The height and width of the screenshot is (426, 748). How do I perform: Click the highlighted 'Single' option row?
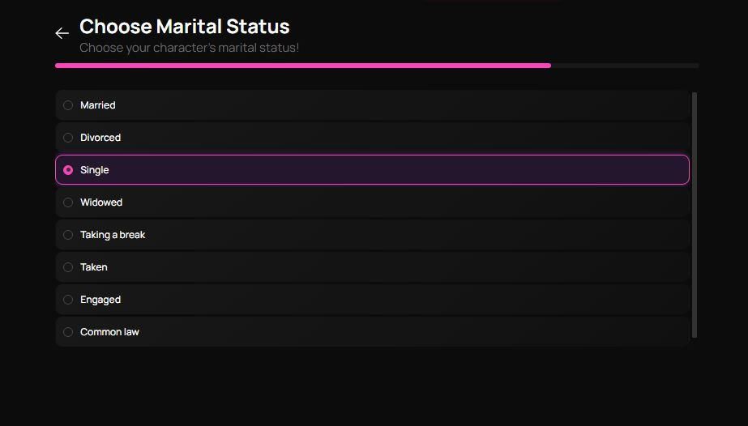point(373,170)
